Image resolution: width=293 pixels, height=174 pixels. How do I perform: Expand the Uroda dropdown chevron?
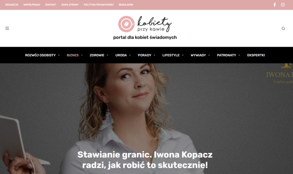tap(130, 55)
